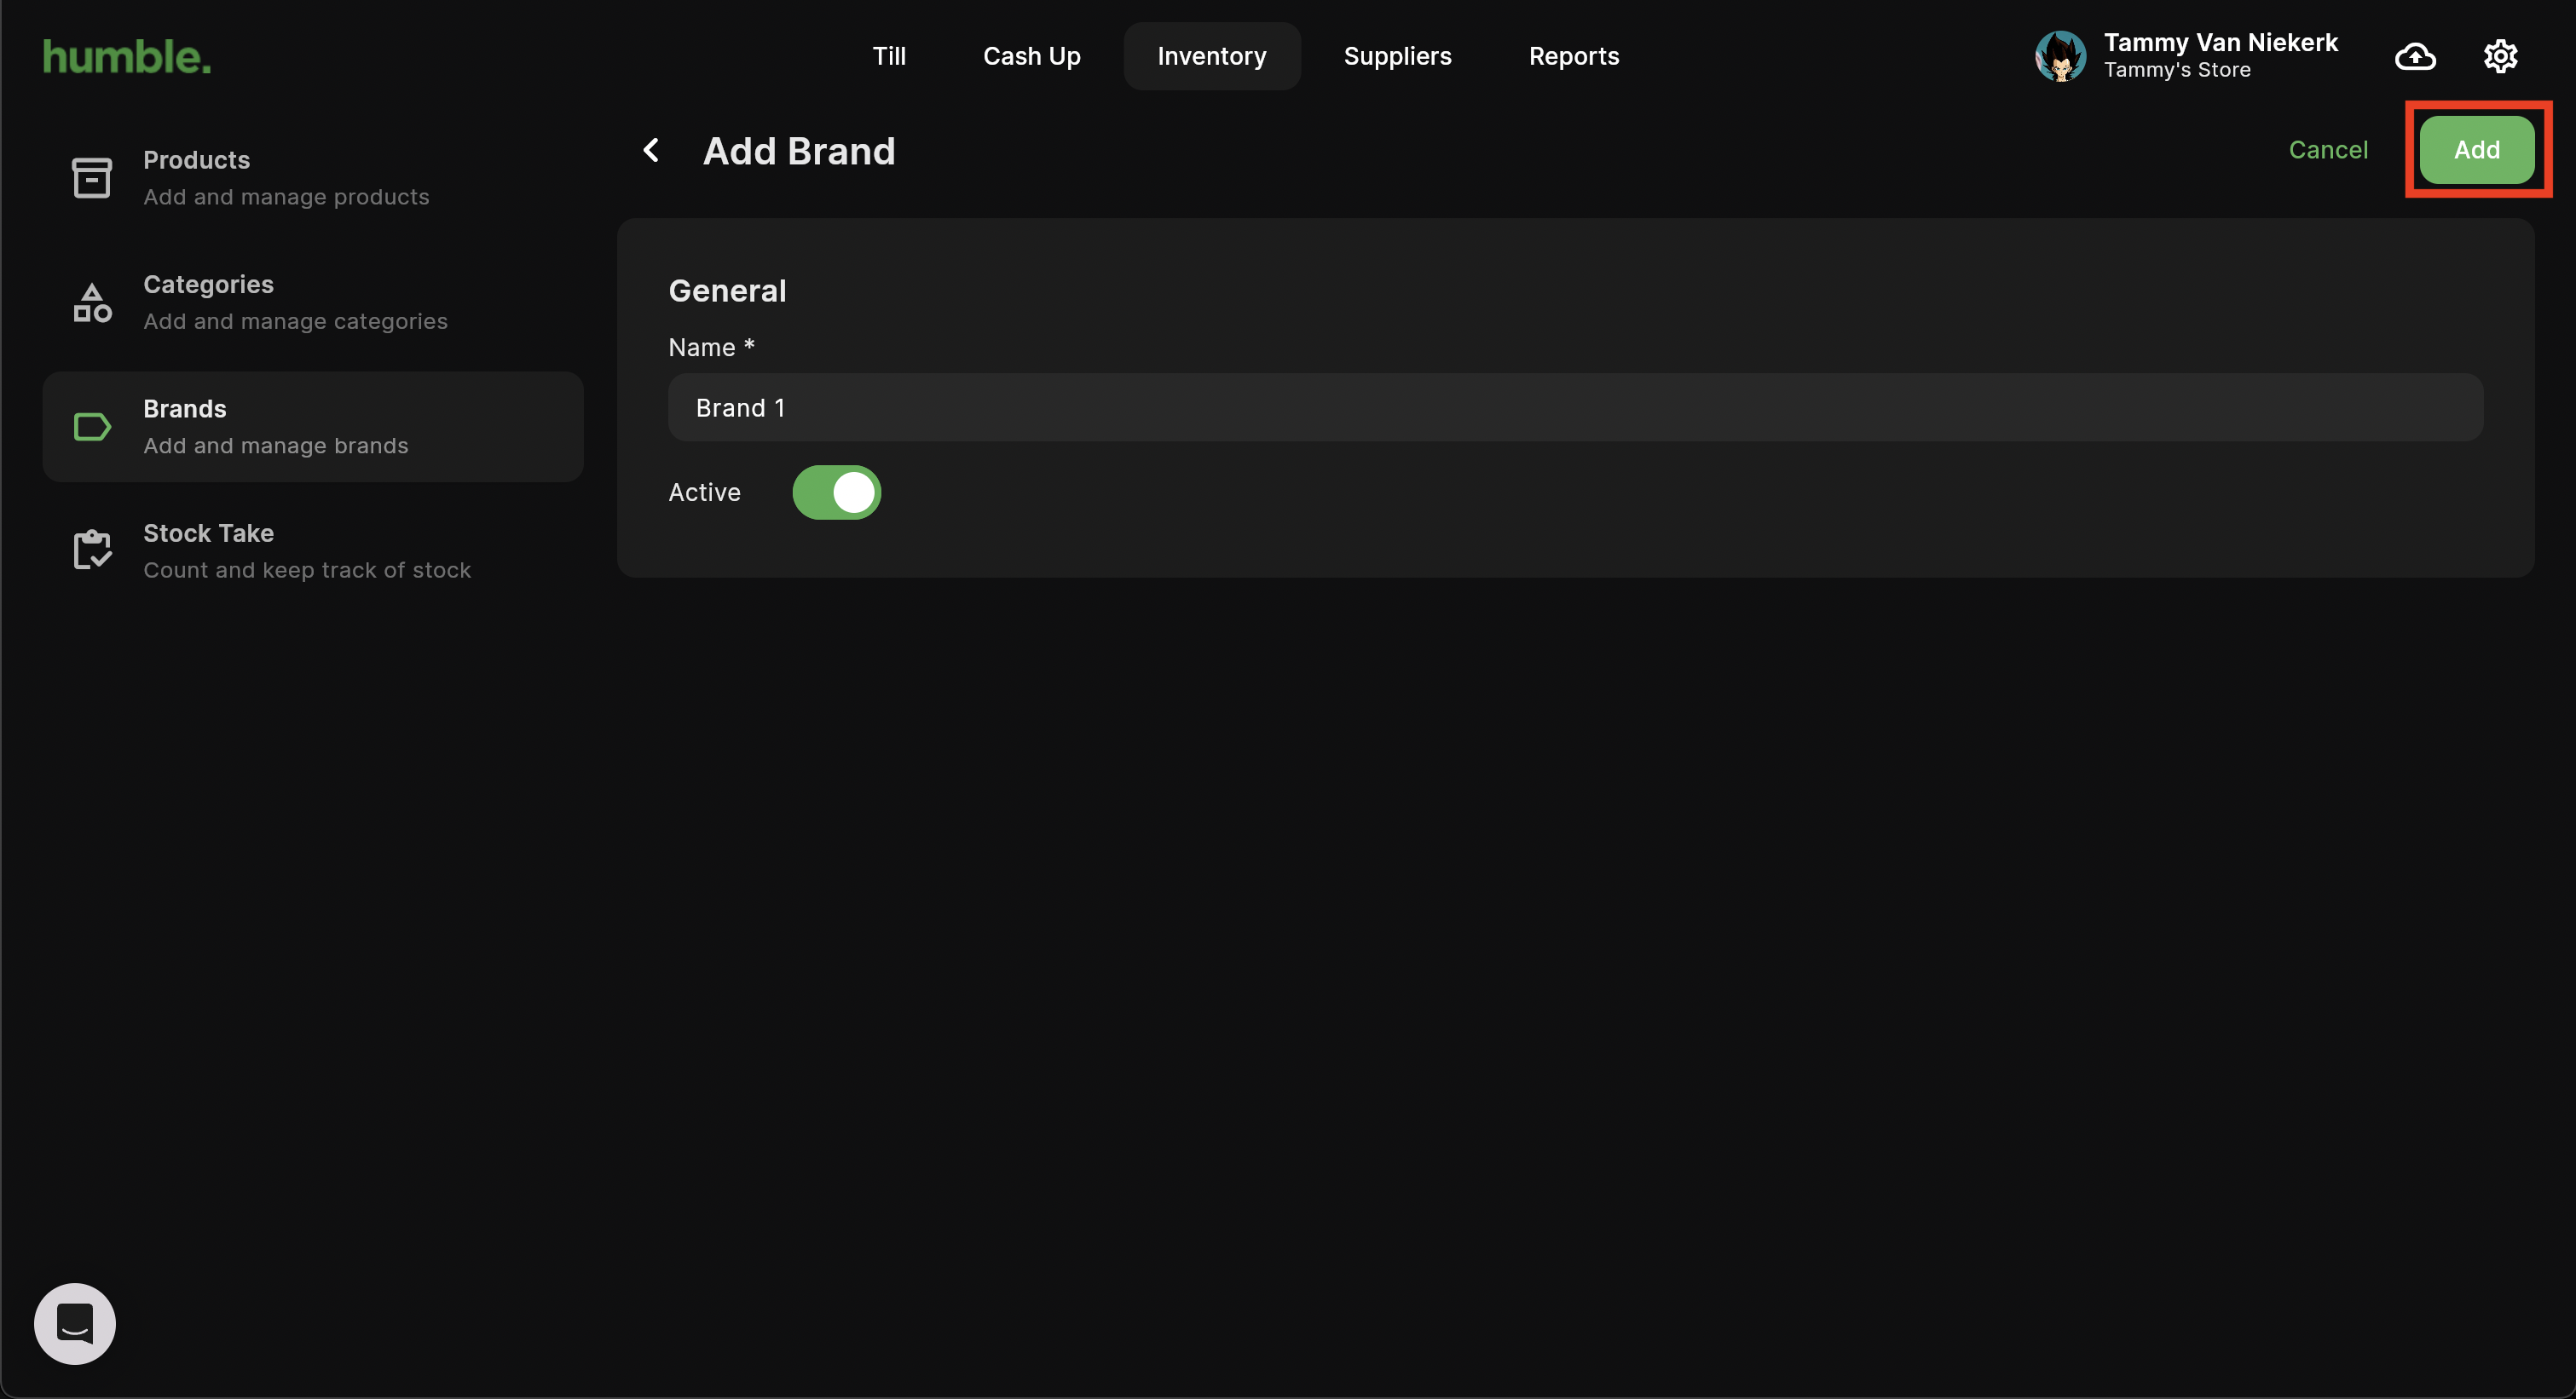Open Products sidebar section

313,178
